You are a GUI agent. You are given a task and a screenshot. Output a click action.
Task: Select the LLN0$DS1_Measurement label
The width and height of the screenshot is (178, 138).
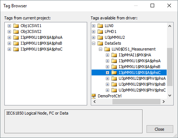coord(134,49)
